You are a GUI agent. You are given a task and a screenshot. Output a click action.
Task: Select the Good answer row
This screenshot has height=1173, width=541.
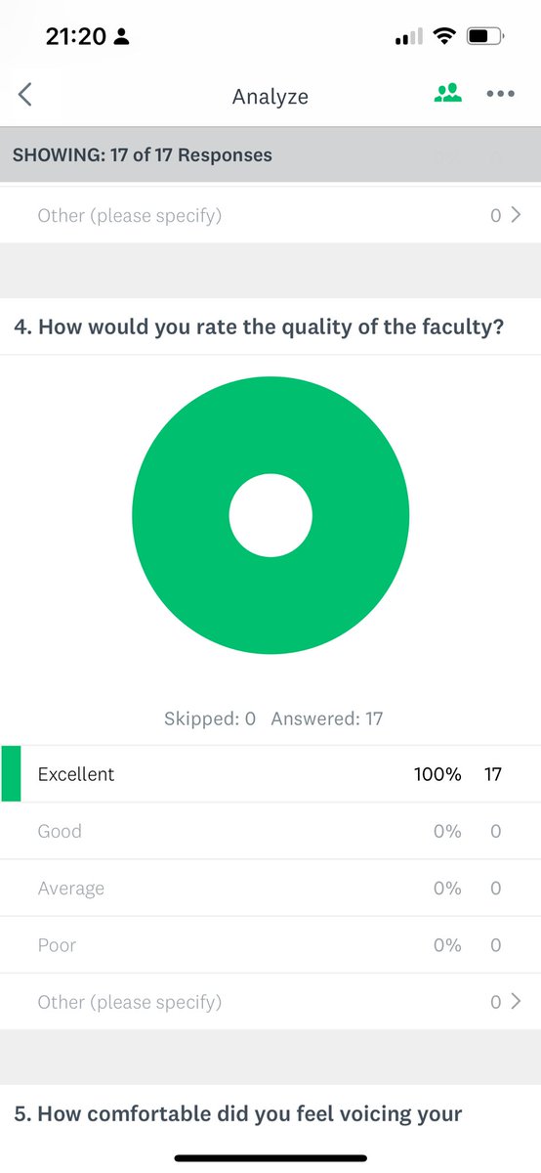[x=270, y=832]
